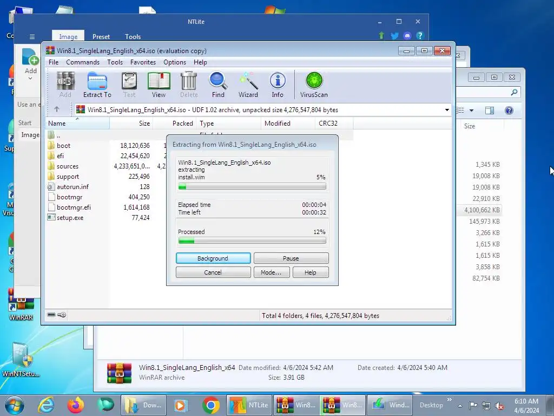554x416 pixels.
Task: Sort by the Modified column header
Action: (288, 123)
